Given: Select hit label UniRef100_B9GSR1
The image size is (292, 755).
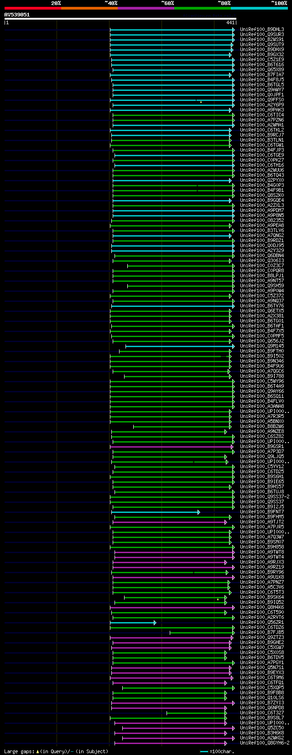Looking at the screenshot, I should (x=262, y=447).
